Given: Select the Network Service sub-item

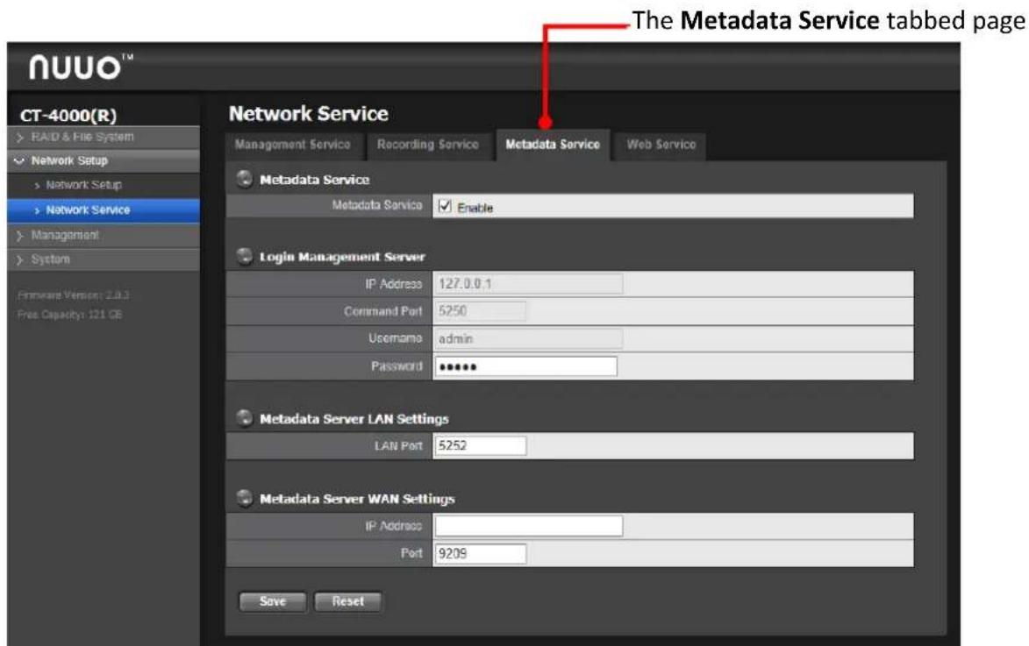Looking at the screenshot, I should pyautogui.click(x=104, y=209).
